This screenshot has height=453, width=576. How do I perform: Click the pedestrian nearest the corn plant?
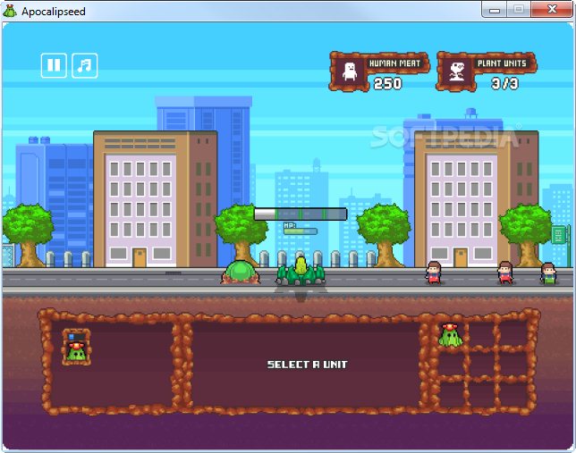pos(434,273)
